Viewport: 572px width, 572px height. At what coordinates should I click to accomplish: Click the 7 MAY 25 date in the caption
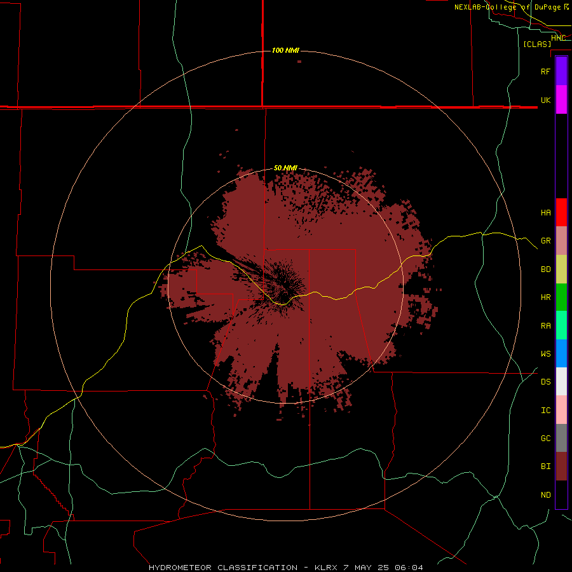(367, 568)
